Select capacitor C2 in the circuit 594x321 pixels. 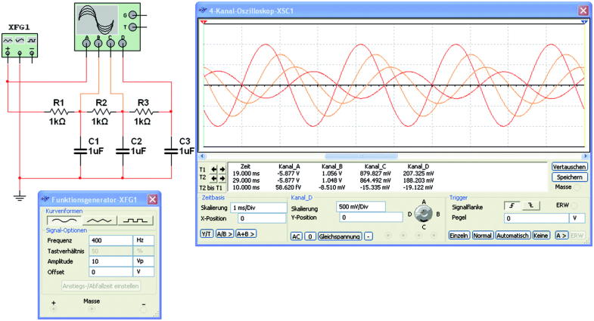123,151
